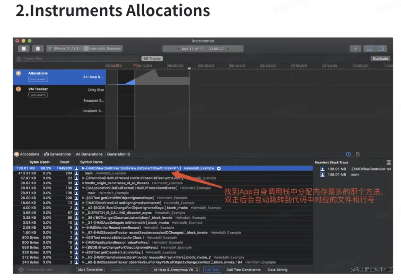Go to the next run arrow
Viewport: 401px width, 280px height.
(228, 49)
